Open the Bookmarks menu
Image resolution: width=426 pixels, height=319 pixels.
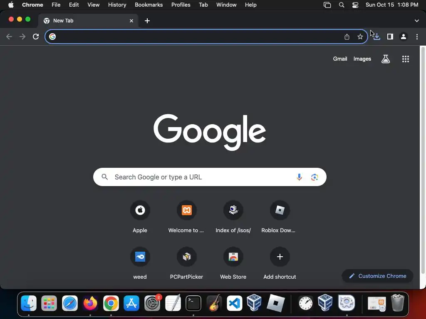click(x=149, y=5)
